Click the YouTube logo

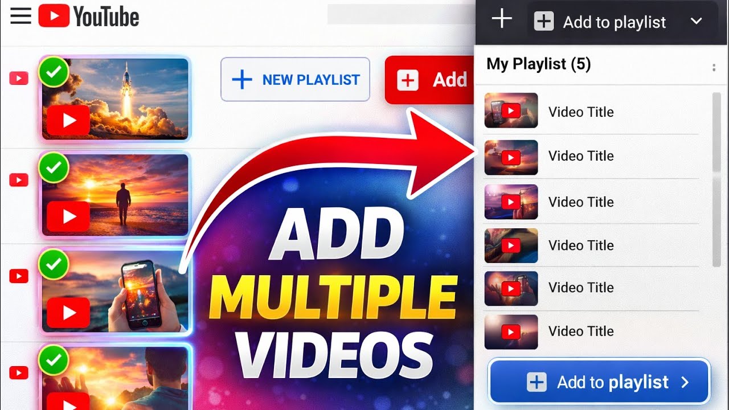pos(89,17)
